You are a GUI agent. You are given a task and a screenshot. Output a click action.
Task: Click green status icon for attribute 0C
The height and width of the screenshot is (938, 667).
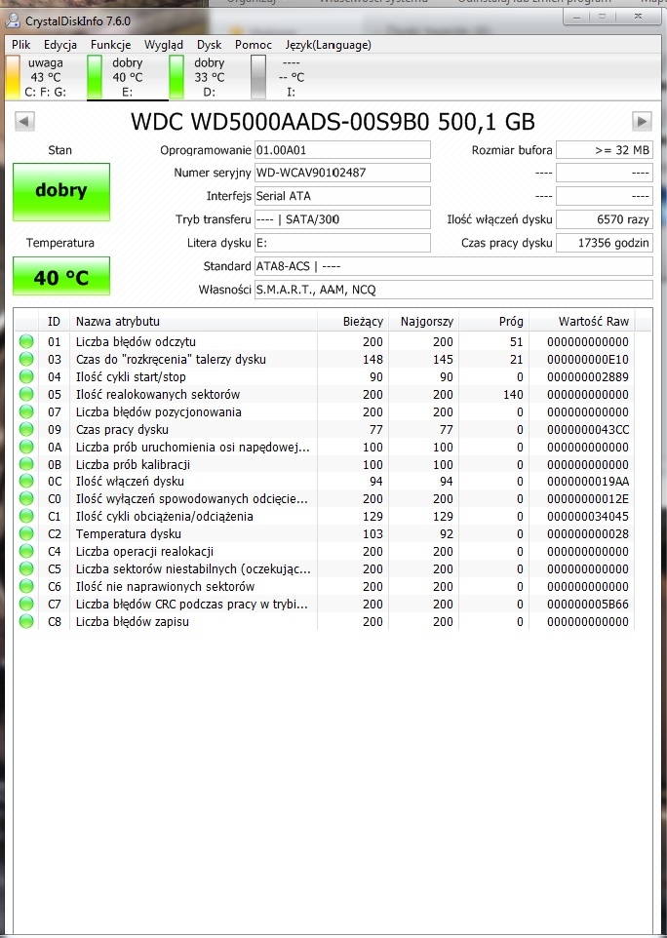[26, 481]
